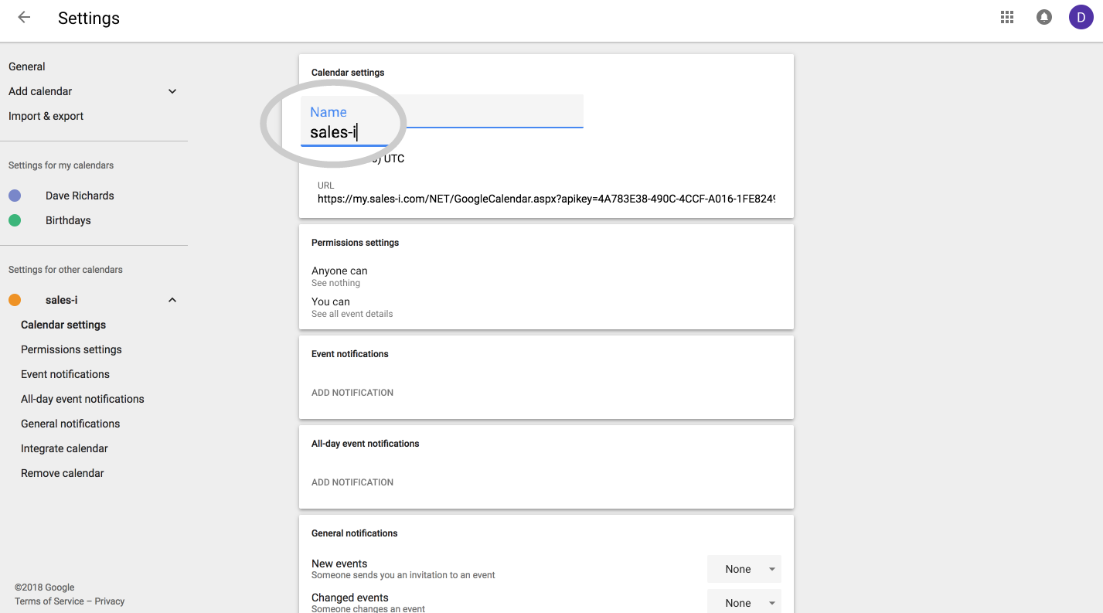Image resolution: width=1103 pixels, height=613 pixels.
Task: Click the sales-i orange color dot
Action: point(15,300)
